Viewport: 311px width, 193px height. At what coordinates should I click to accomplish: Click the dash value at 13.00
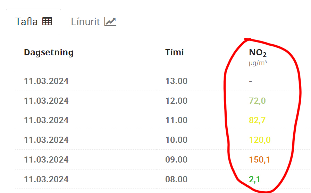pyautogui.click(x=251, y=81)
